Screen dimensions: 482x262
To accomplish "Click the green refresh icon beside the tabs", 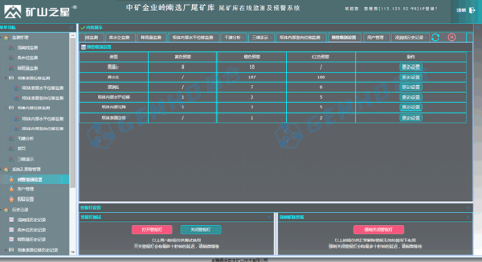I will tap(435, 37).
